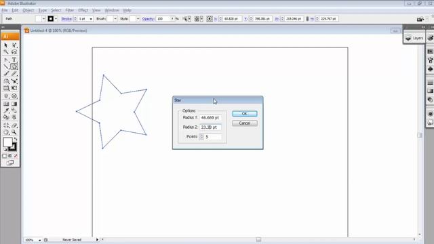Select the Blend tool
Viewport: 434px width, 244px height.
click(x=14, y=110)
